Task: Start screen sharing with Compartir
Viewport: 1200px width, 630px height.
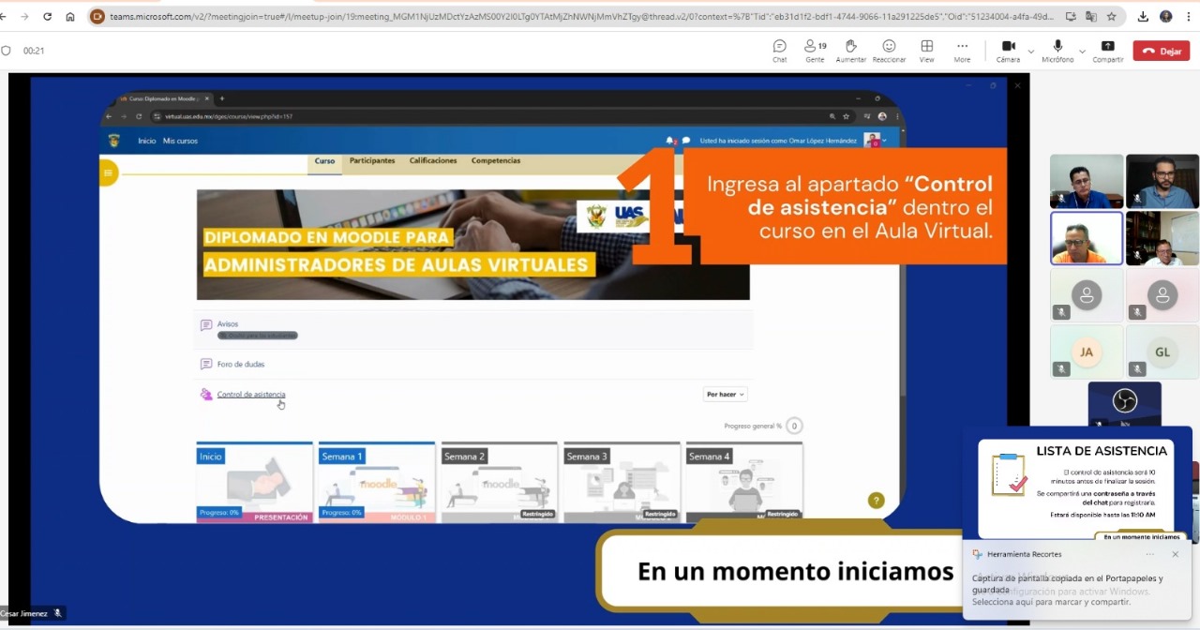Action: coord(1107,51)
